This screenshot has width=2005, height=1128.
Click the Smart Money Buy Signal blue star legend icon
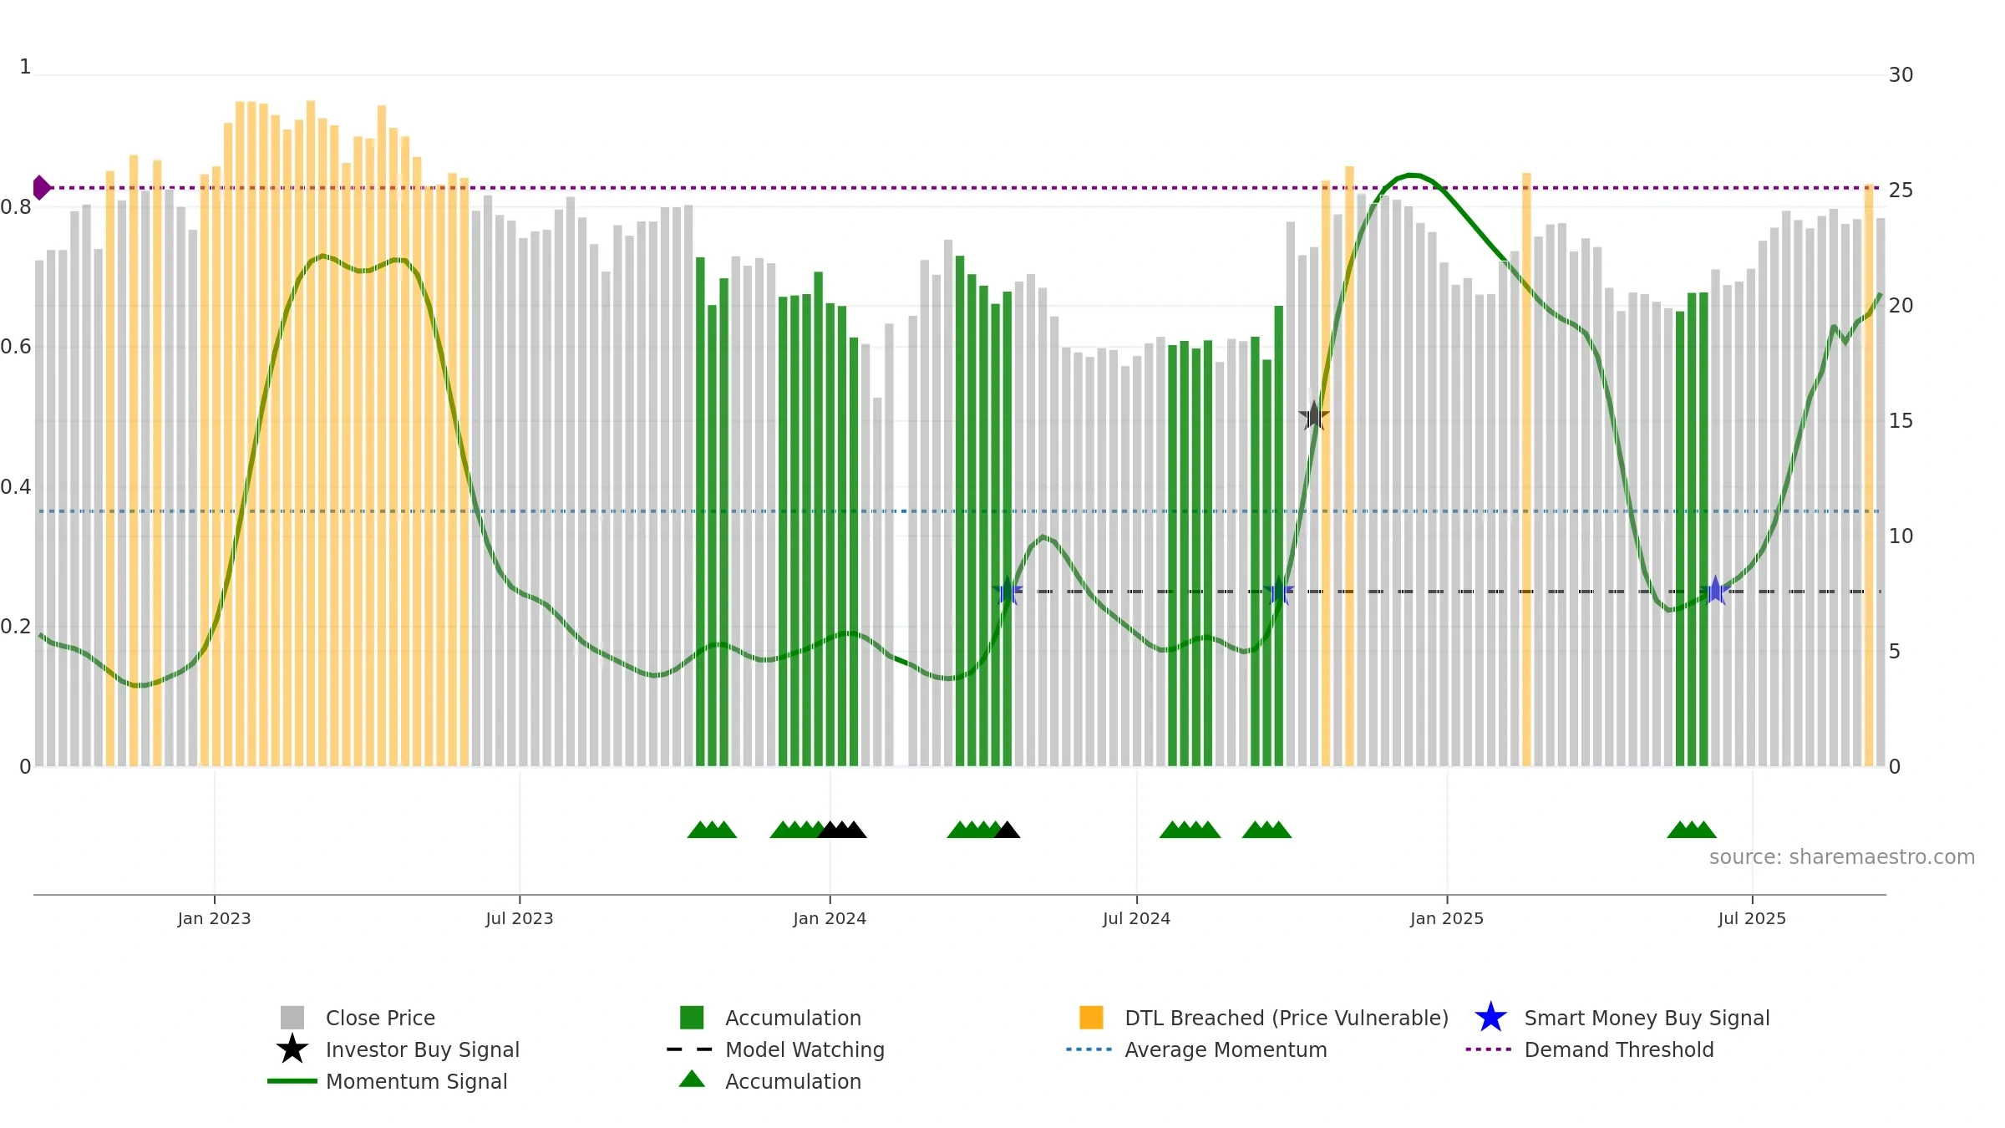pyautogui.click(x=1490, y=1018)
